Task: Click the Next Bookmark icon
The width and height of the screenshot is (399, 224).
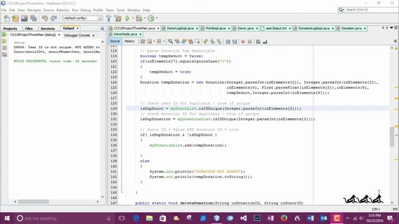Action: coord(212,42)
